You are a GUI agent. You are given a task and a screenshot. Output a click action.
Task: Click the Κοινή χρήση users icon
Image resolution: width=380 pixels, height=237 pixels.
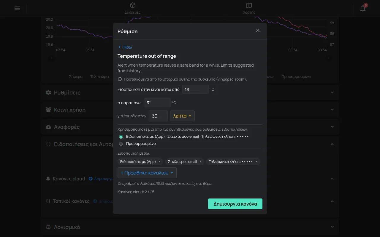pyautogui.click(x=48, y=110)
